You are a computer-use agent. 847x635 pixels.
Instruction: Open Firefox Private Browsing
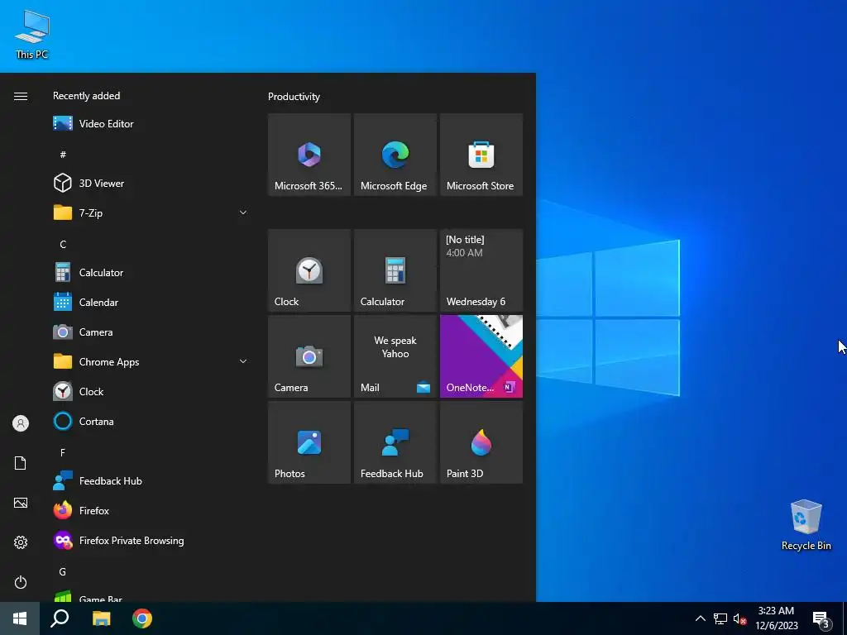tap(151, 541)
